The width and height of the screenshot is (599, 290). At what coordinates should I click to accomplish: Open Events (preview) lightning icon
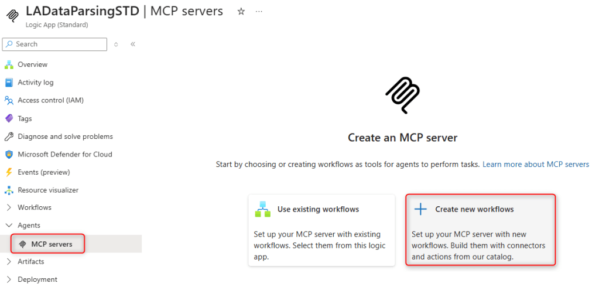click(x=9, y=172)
